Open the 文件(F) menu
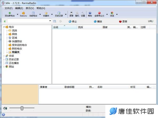The height and width of the screenshot is (118, 158). coord(9,8)
